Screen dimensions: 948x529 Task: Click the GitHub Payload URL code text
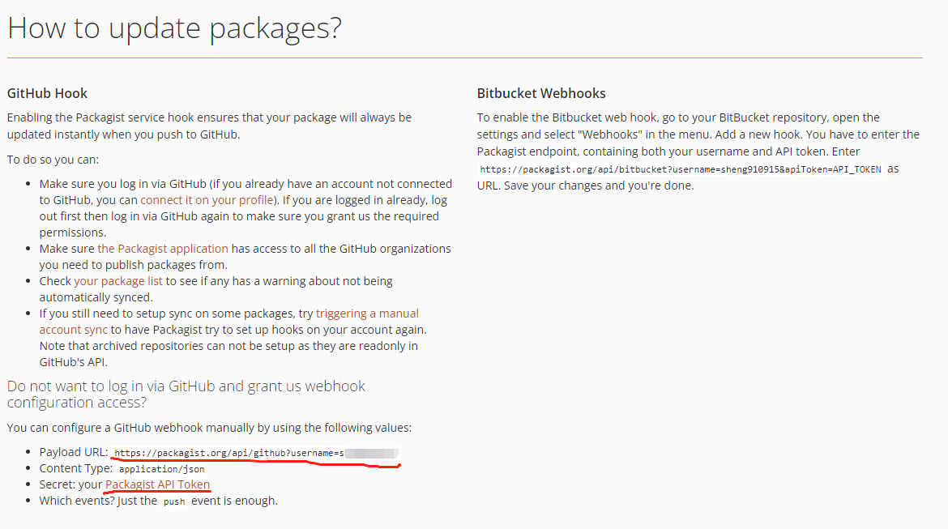point(227,453)
